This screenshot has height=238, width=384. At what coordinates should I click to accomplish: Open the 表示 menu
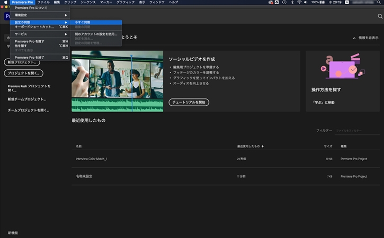point(142,2)
